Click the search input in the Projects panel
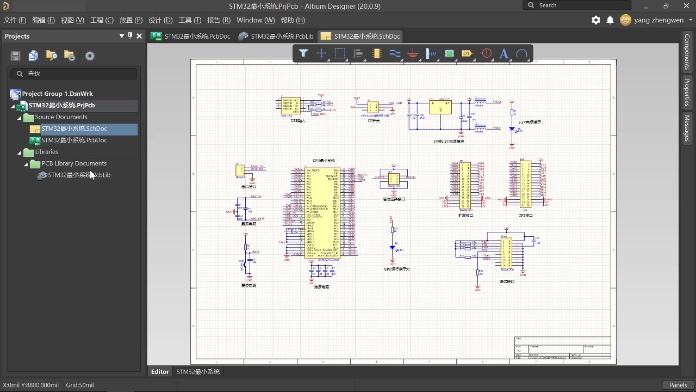The height and width of the screenshot is (392, 696). point(73,73)
